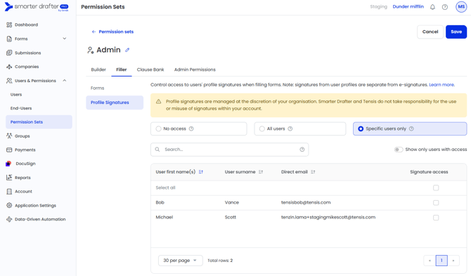Click the search field help icon
471x276 pixels.
[302, 150]
